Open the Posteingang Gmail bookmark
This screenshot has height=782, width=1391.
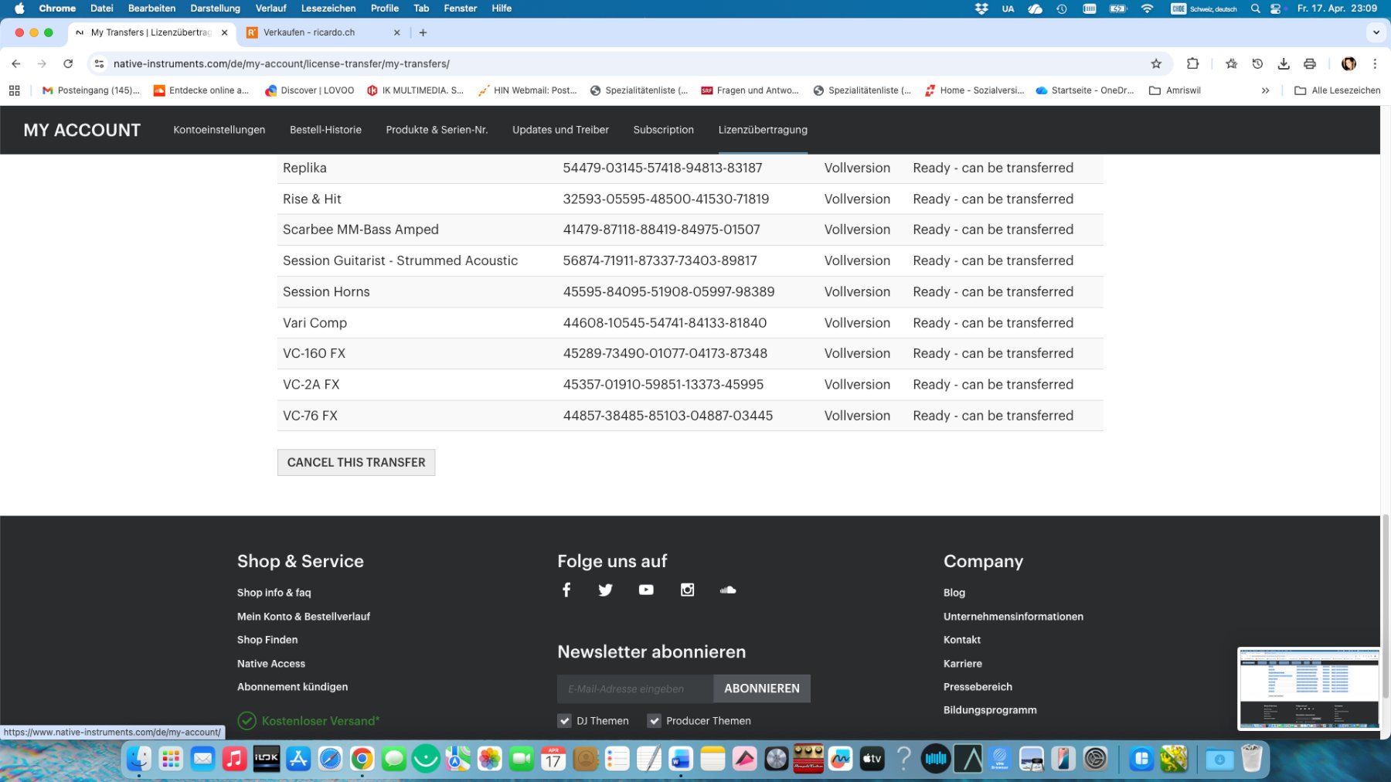[x=91, y=90]
